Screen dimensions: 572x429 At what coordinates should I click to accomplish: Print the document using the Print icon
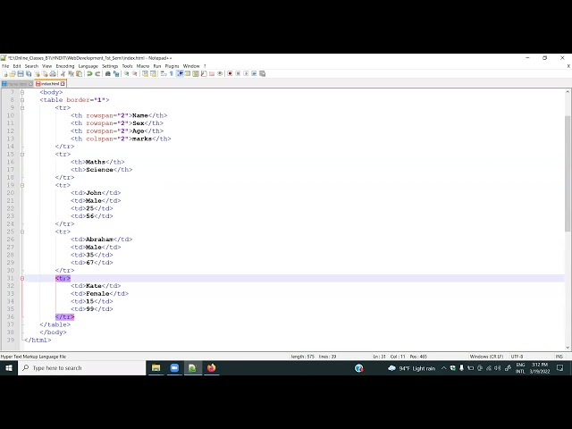point(53,73)
